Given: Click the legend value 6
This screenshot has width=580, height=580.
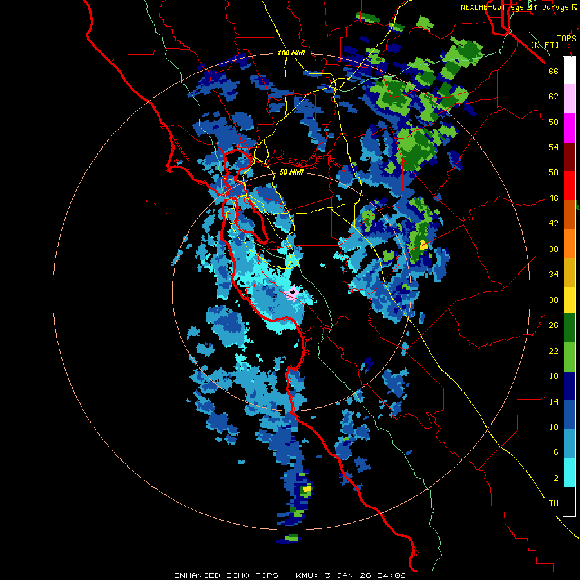Looking at the screenshot, I should pyautogui.click(x=556, y=452).
